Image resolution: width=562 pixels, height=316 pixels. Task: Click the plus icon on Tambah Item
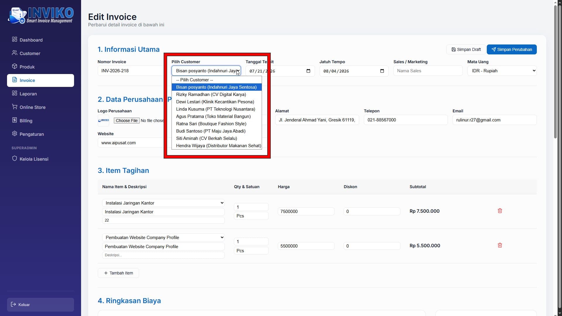(106, 273)
